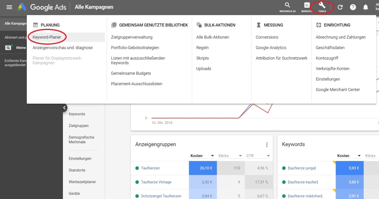
Task: Open Verknüpfte Konten
Action: [x=333, y=69]
